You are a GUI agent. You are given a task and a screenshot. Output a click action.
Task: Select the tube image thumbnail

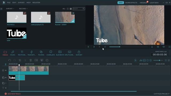17,33
